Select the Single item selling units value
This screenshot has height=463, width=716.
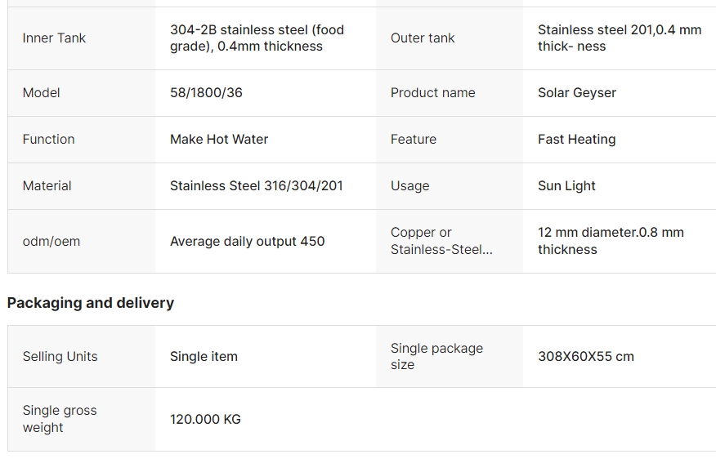204,356
